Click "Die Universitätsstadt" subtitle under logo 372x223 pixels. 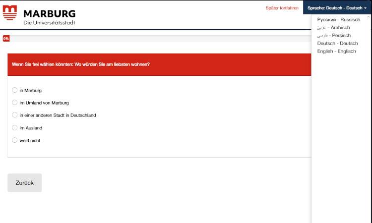pos(50,23)
